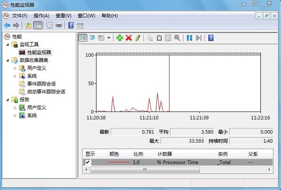Delete selected counter with red X icon
This screenshot has height=190, width=281.
coord(128,38)
